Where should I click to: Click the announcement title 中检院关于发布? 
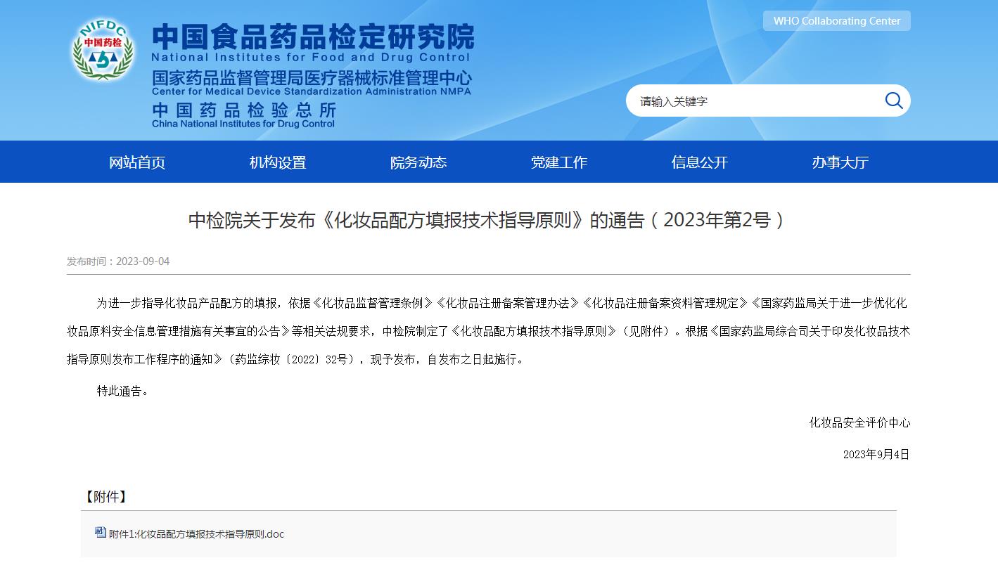pos(487,220)
